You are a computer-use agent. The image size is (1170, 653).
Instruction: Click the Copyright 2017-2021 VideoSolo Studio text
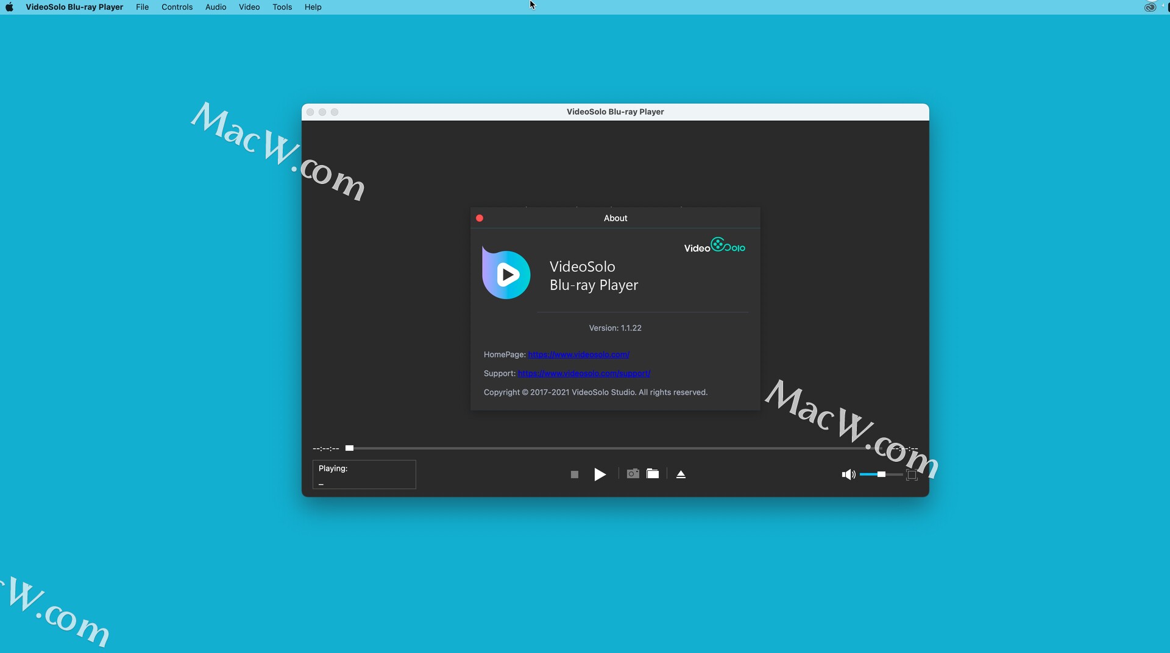(595, 392)
